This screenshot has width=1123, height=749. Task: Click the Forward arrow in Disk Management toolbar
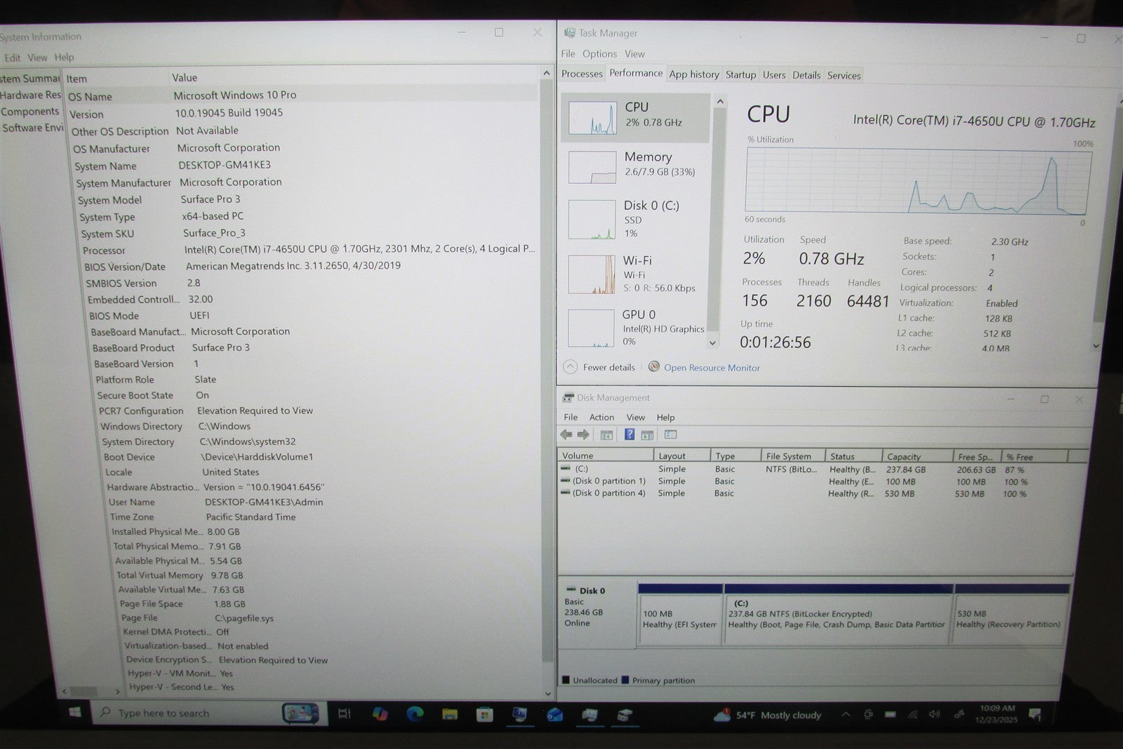[583, 435]
